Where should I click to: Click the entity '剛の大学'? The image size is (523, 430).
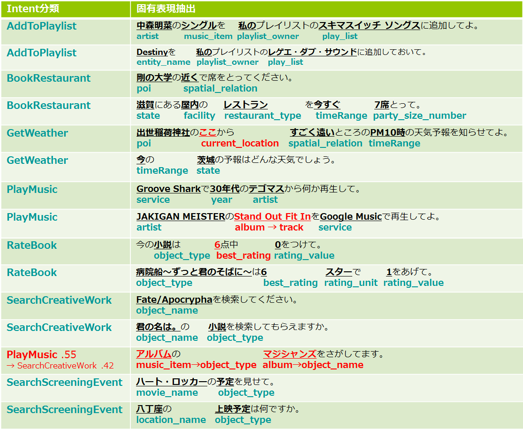154,77
